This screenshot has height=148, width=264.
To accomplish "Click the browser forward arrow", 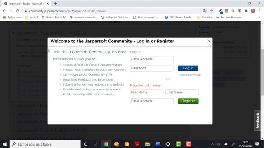I will [x=11, y=11].
